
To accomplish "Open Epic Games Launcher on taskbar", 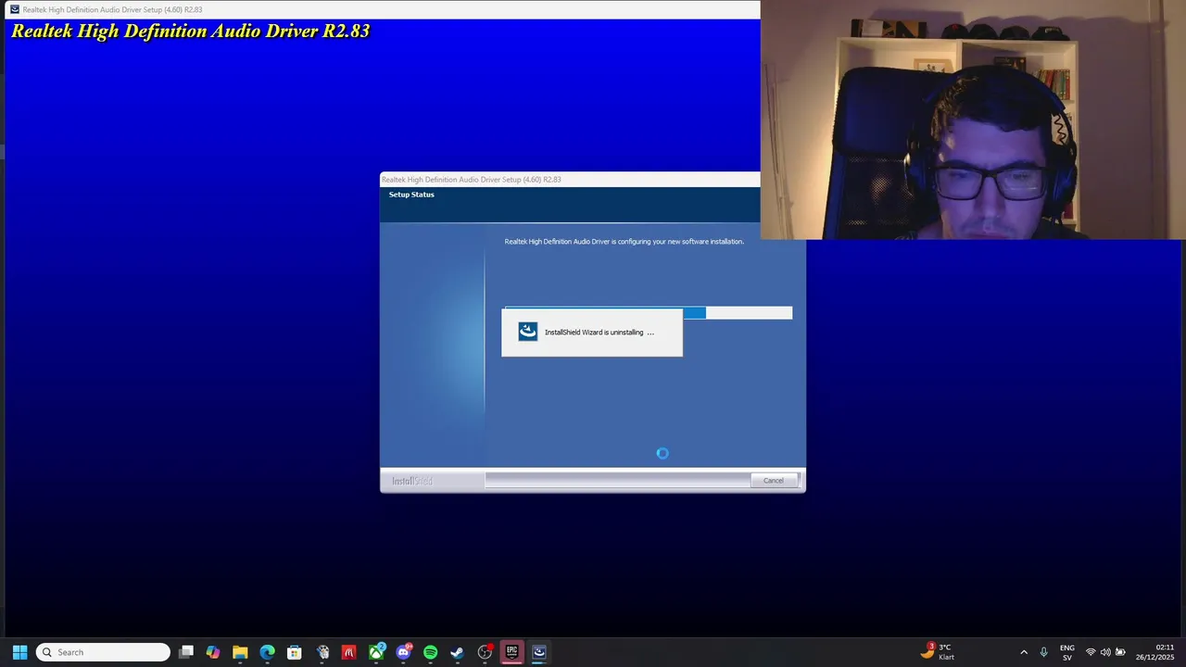I will pyautogui.click(x=511, y=652).
